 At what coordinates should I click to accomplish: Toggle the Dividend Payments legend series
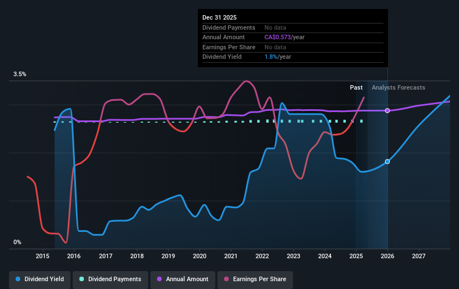pyautogui.click(x=110, y=279)
